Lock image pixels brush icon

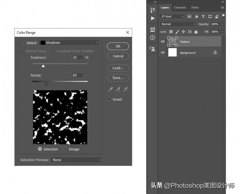(x=177, y=32)
